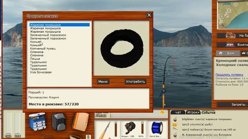Click the Меню button
Screen dimensions: 248x139
(103, 81)
